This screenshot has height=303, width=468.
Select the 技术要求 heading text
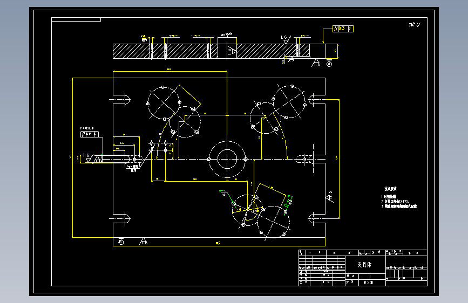pos(390,189)
